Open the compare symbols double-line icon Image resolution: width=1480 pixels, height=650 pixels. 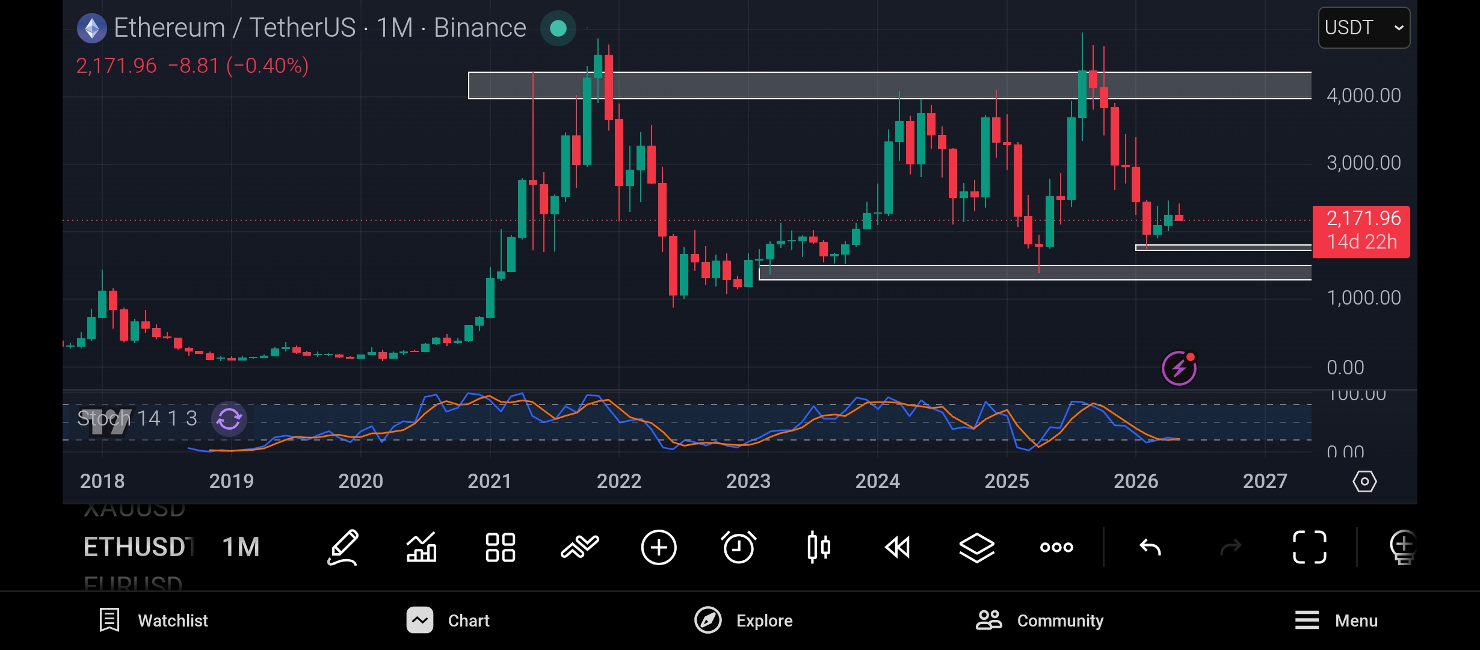580,548
